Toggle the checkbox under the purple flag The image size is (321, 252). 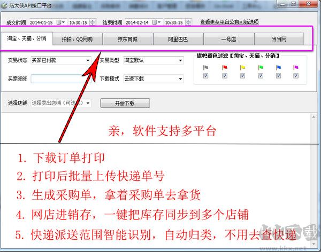(x=296, y=76)
